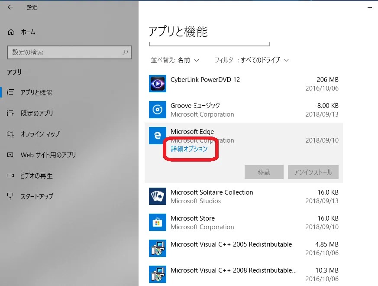Select the Microsoft Store entry name
This screenshot has width=378, height=286.
193,218
